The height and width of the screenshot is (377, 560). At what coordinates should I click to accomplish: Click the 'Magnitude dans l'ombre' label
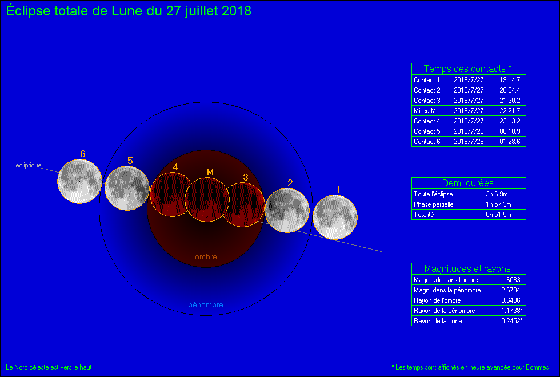coord(446,280)
